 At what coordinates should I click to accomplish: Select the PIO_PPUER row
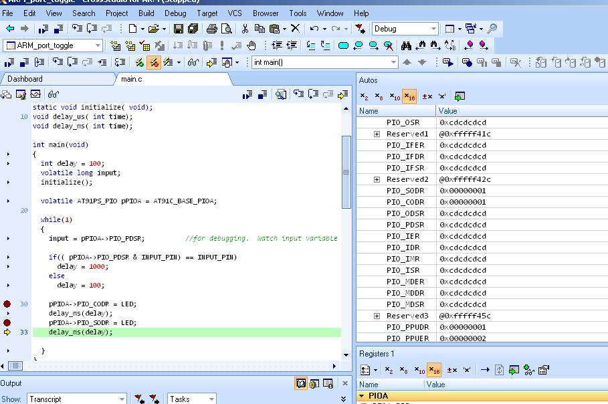(482, 338)
